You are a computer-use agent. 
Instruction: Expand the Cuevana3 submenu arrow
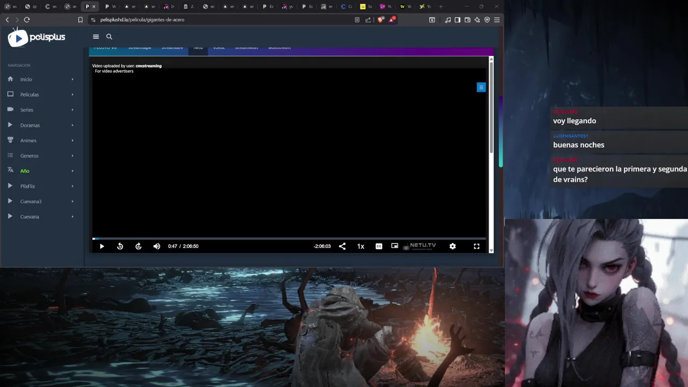pos(73,202)
